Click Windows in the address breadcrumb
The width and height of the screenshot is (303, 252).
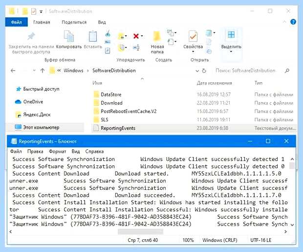pos(73,70)
